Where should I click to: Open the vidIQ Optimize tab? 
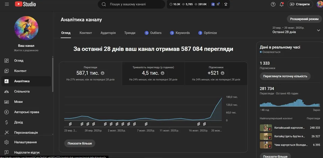208,33
